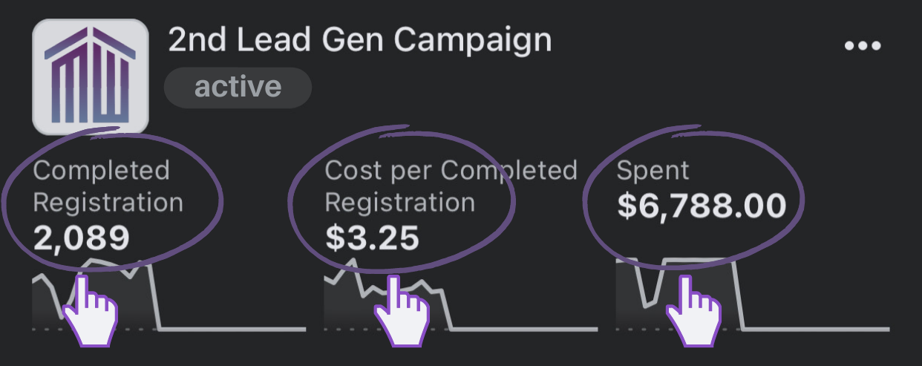This screenshot has width=922, height=366.
Task: Select the active status badge
Action: point(238,87)
